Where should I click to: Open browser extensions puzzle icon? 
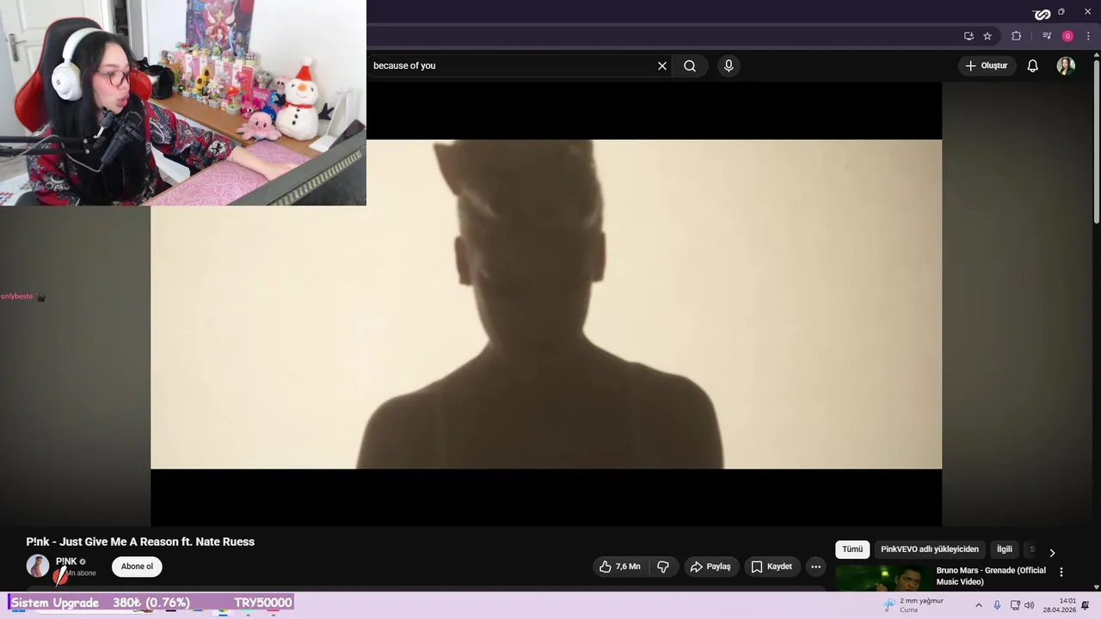[1016, 36]
